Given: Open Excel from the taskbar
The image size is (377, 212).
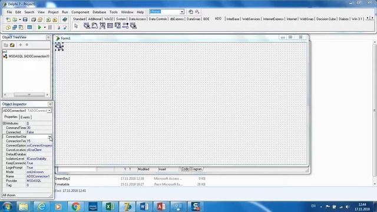Looking at the screenshot, I should [110, 207].
